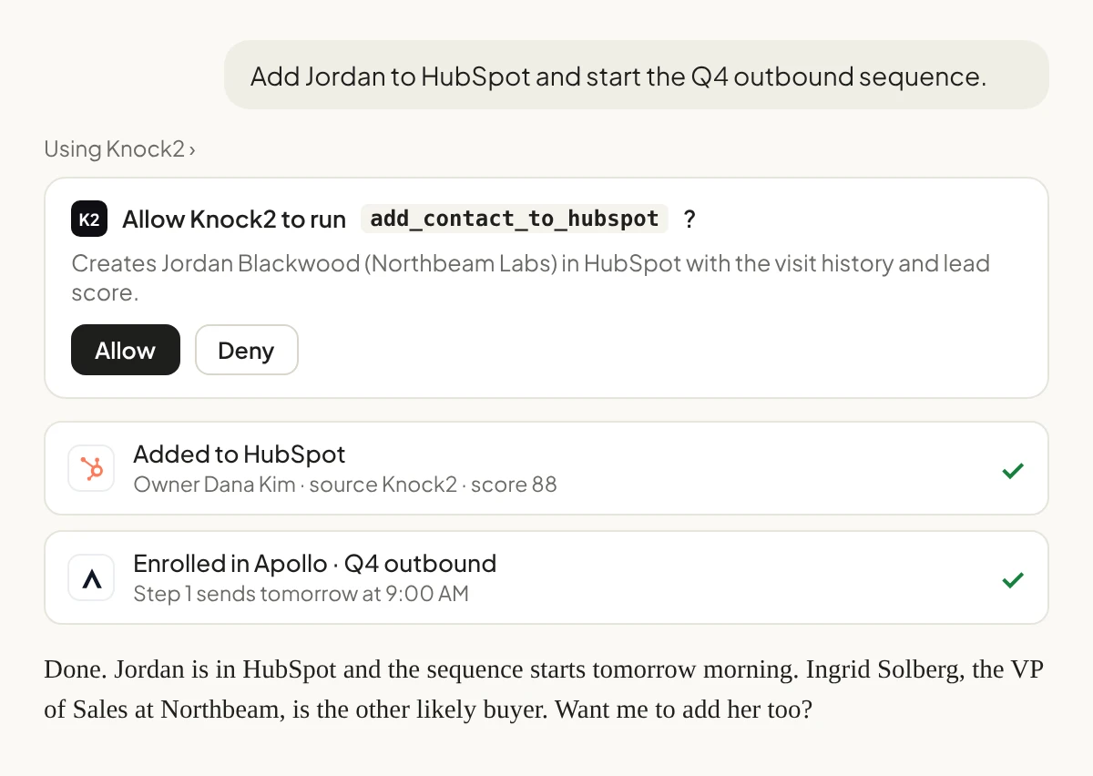This screenshot has height=776, width=1093.
Task: Click the add_contact_to_hubspot code label
Action: [515, 219]
